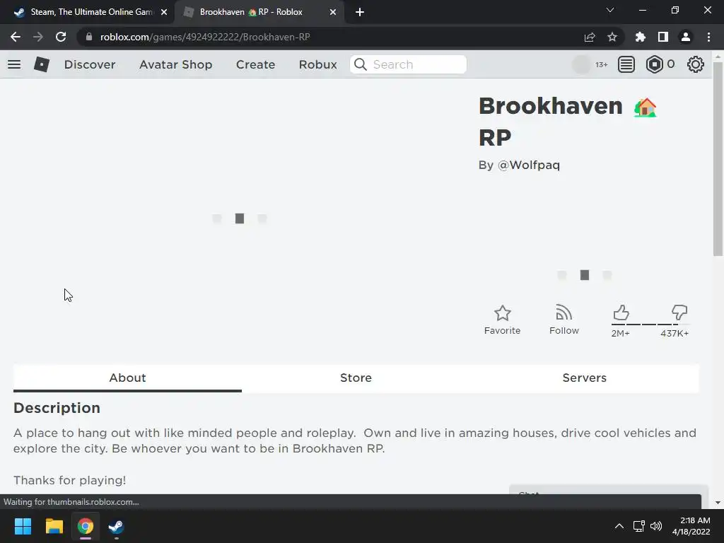The image size is (724, 543).
Task: Open the Roblox notifications feed icon
Action: tap(626, 64)
